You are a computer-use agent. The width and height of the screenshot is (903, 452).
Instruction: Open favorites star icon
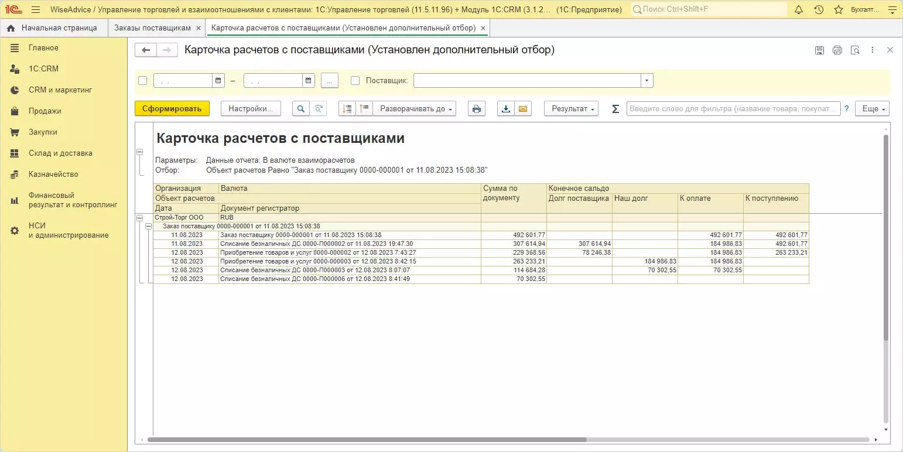point(838,10)
